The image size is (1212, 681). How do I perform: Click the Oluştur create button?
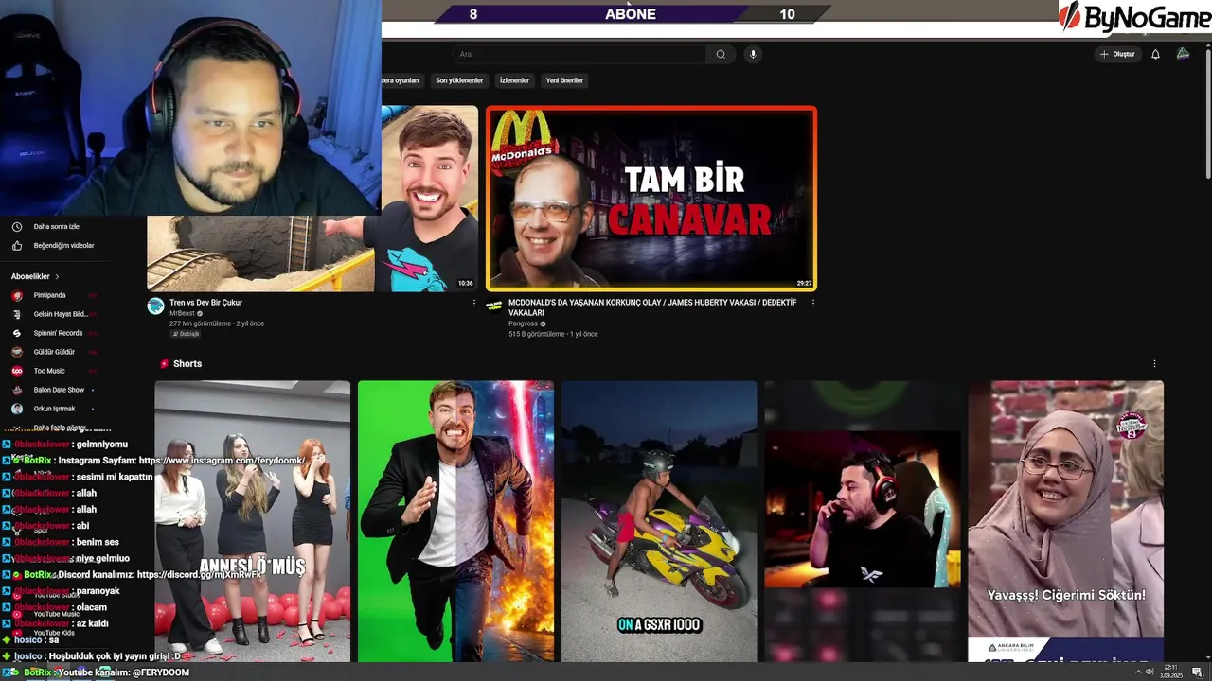point(1117,54)
